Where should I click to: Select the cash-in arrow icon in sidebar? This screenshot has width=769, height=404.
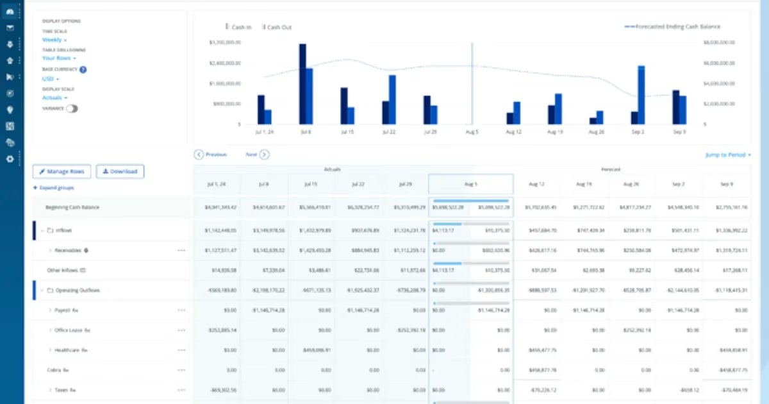coord(9,44)
